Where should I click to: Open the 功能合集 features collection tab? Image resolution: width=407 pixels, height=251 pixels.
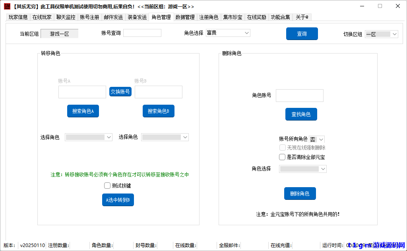[x=280, y=17]
